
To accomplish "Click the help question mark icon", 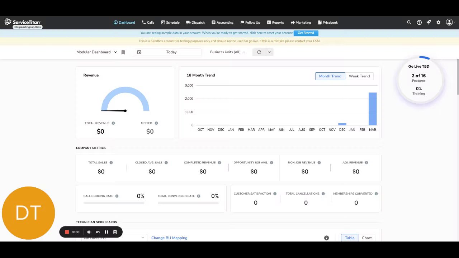I will coord(419,22).
